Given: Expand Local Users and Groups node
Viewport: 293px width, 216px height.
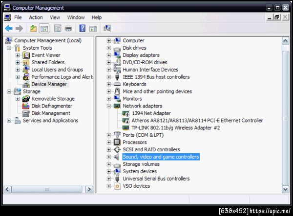Looking at the screenshot, I should pos(18,70).
